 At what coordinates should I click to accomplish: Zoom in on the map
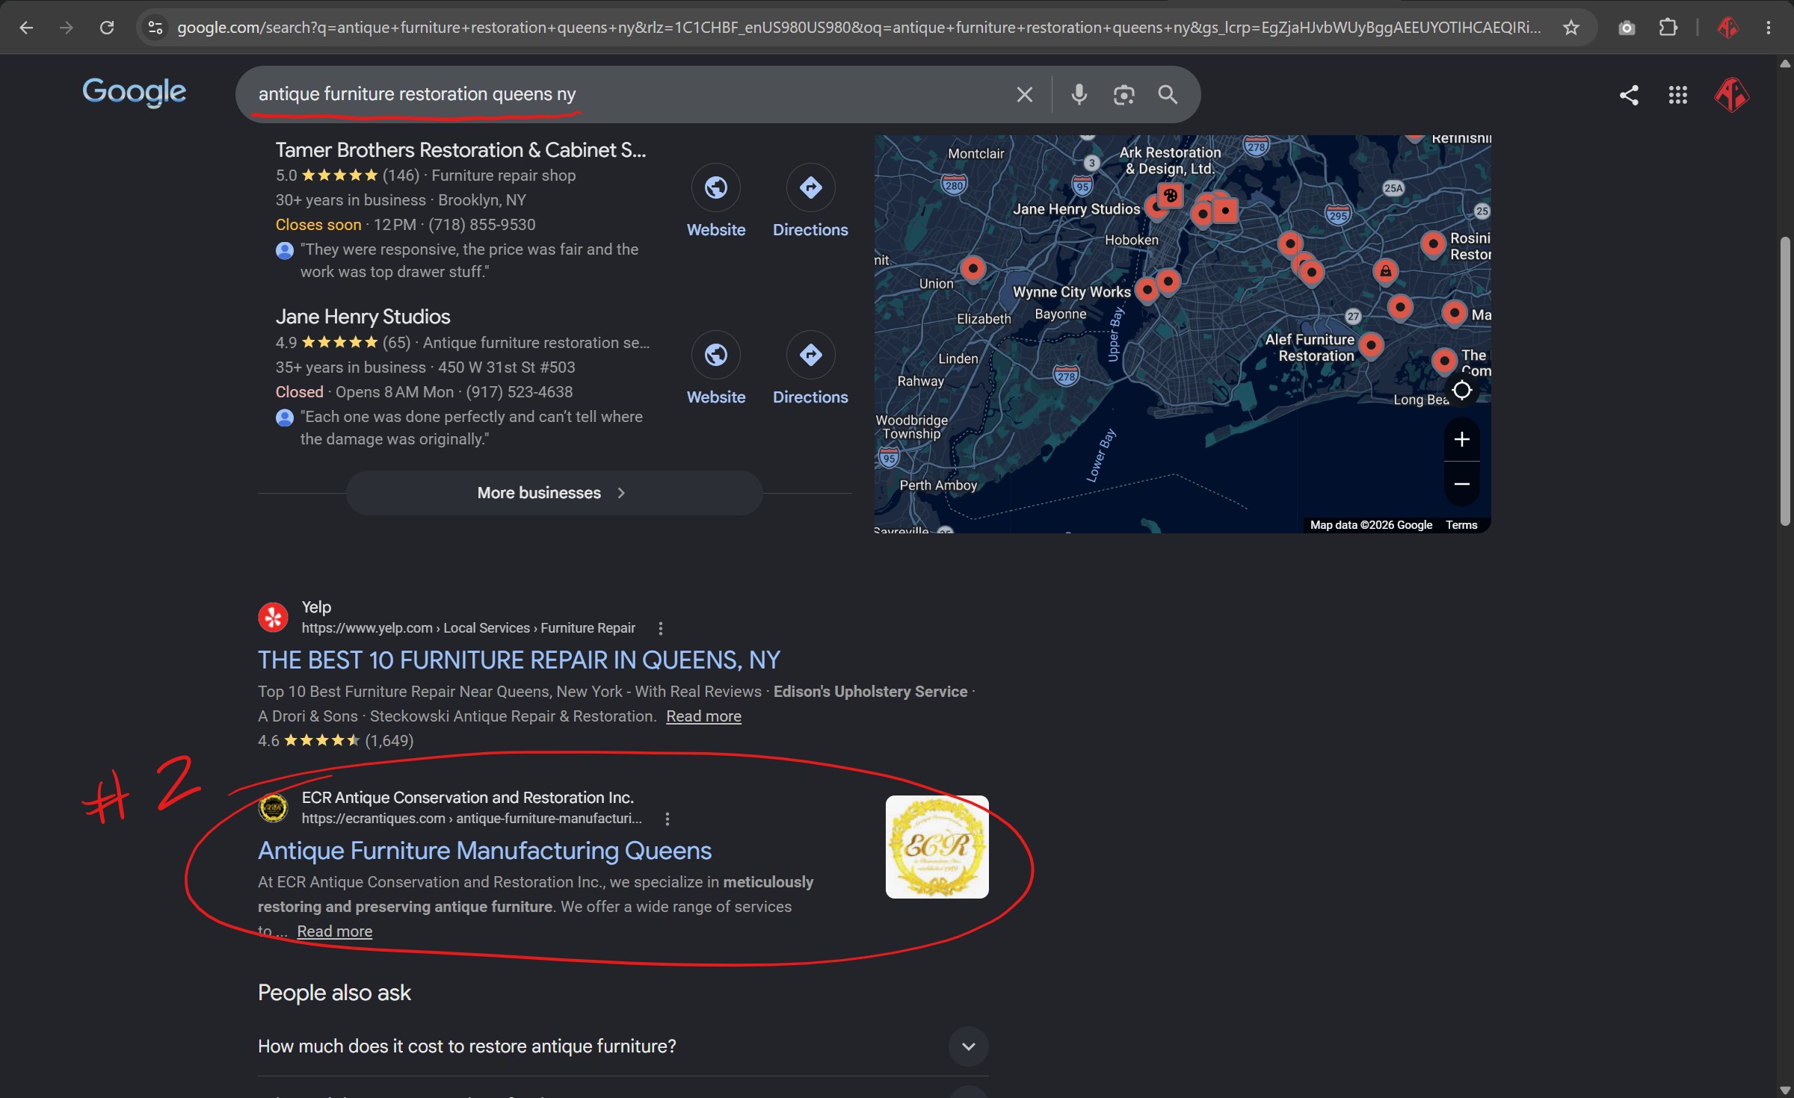click(x=1462, y=439)
